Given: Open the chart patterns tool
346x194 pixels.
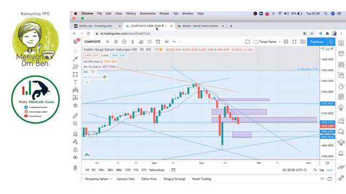Looking at the screenshot, I should (75, 90).
